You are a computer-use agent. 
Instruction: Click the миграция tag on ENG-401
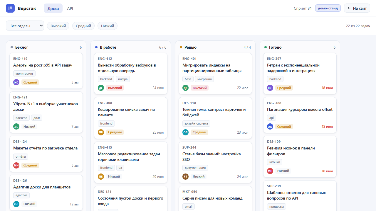point(204,79)
